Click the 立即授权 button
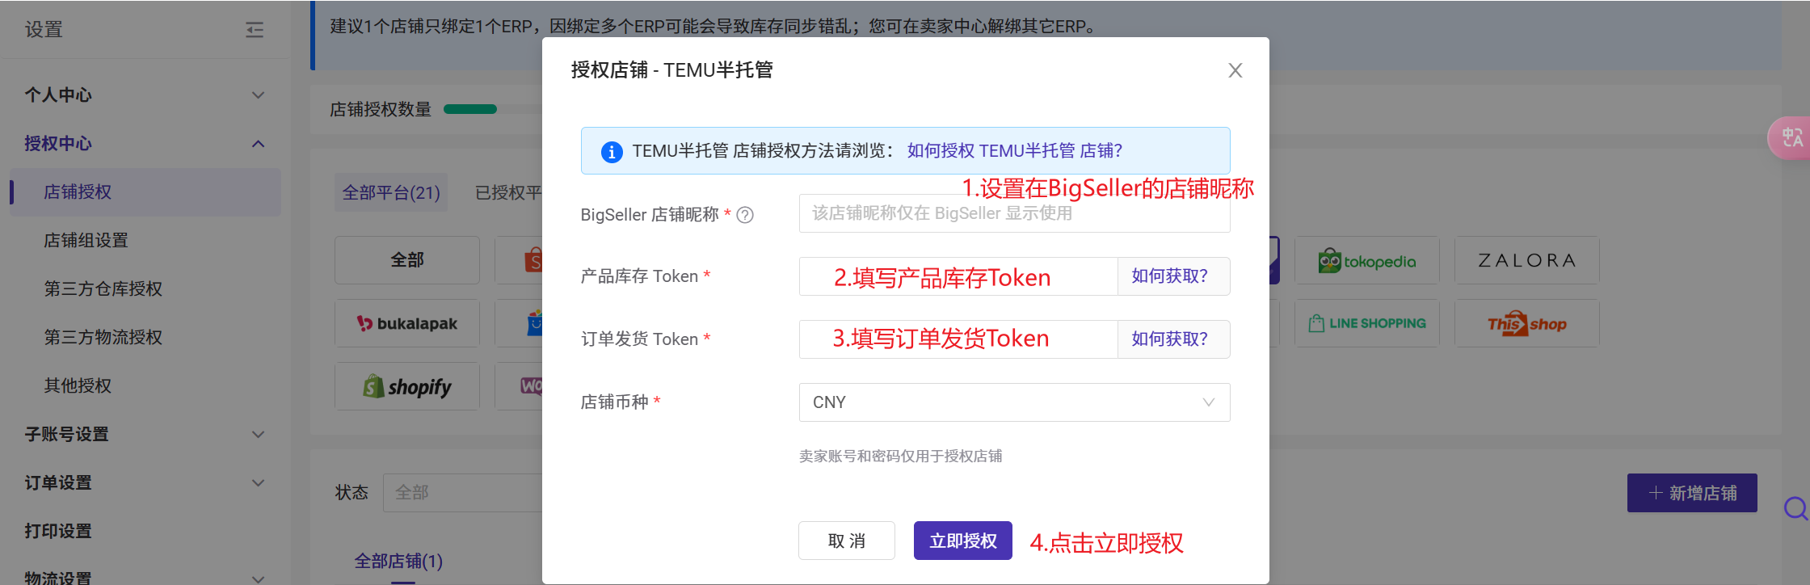This screenshot has width=1810, height=585. [x=963, y=541]
